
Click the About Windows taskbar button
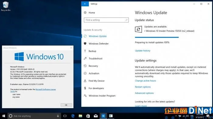point(111,116)
